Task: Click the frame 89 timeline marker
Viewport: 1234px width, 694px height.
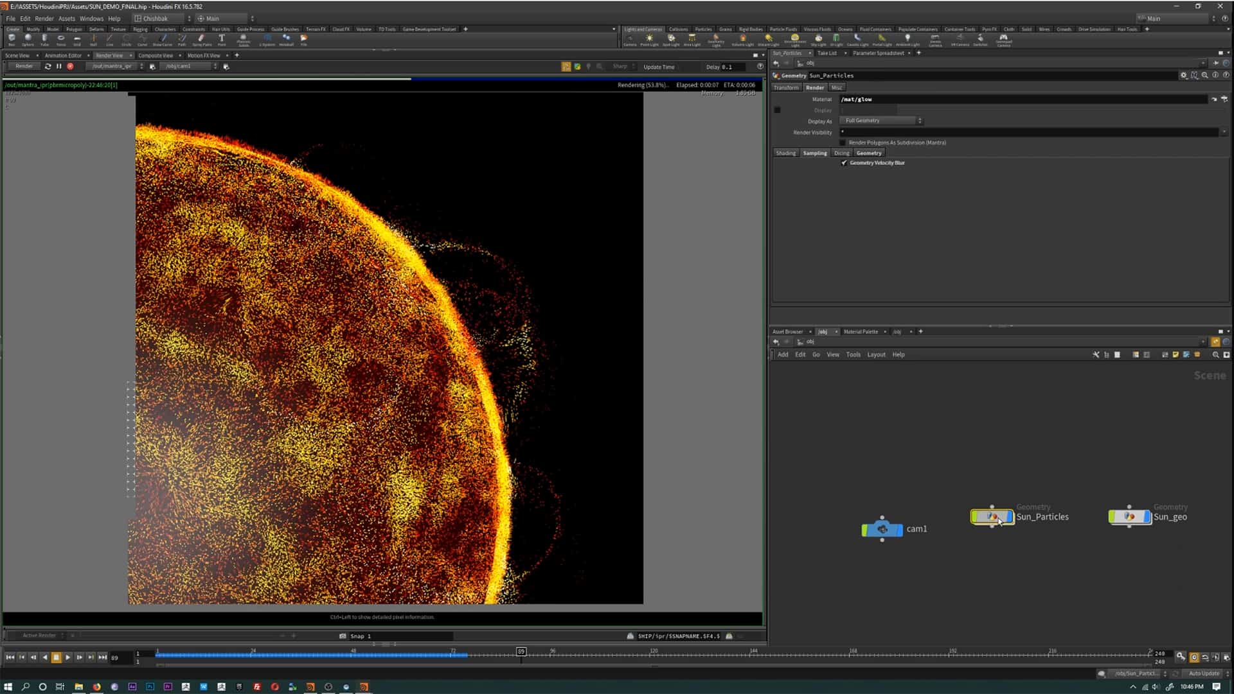Action: tap(521, 652)
